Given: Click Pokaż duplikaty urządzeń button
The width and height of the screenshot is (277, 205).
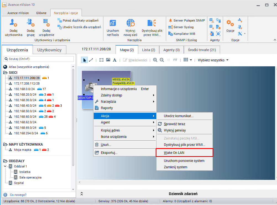Looking at the screenshot, I should tap(79, 20).
